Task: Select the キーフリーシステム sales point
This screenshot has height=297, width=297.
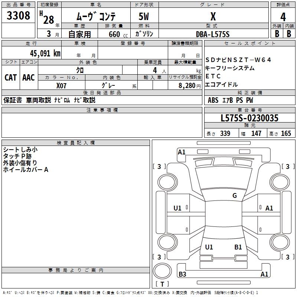Action: tap(230, 68)
